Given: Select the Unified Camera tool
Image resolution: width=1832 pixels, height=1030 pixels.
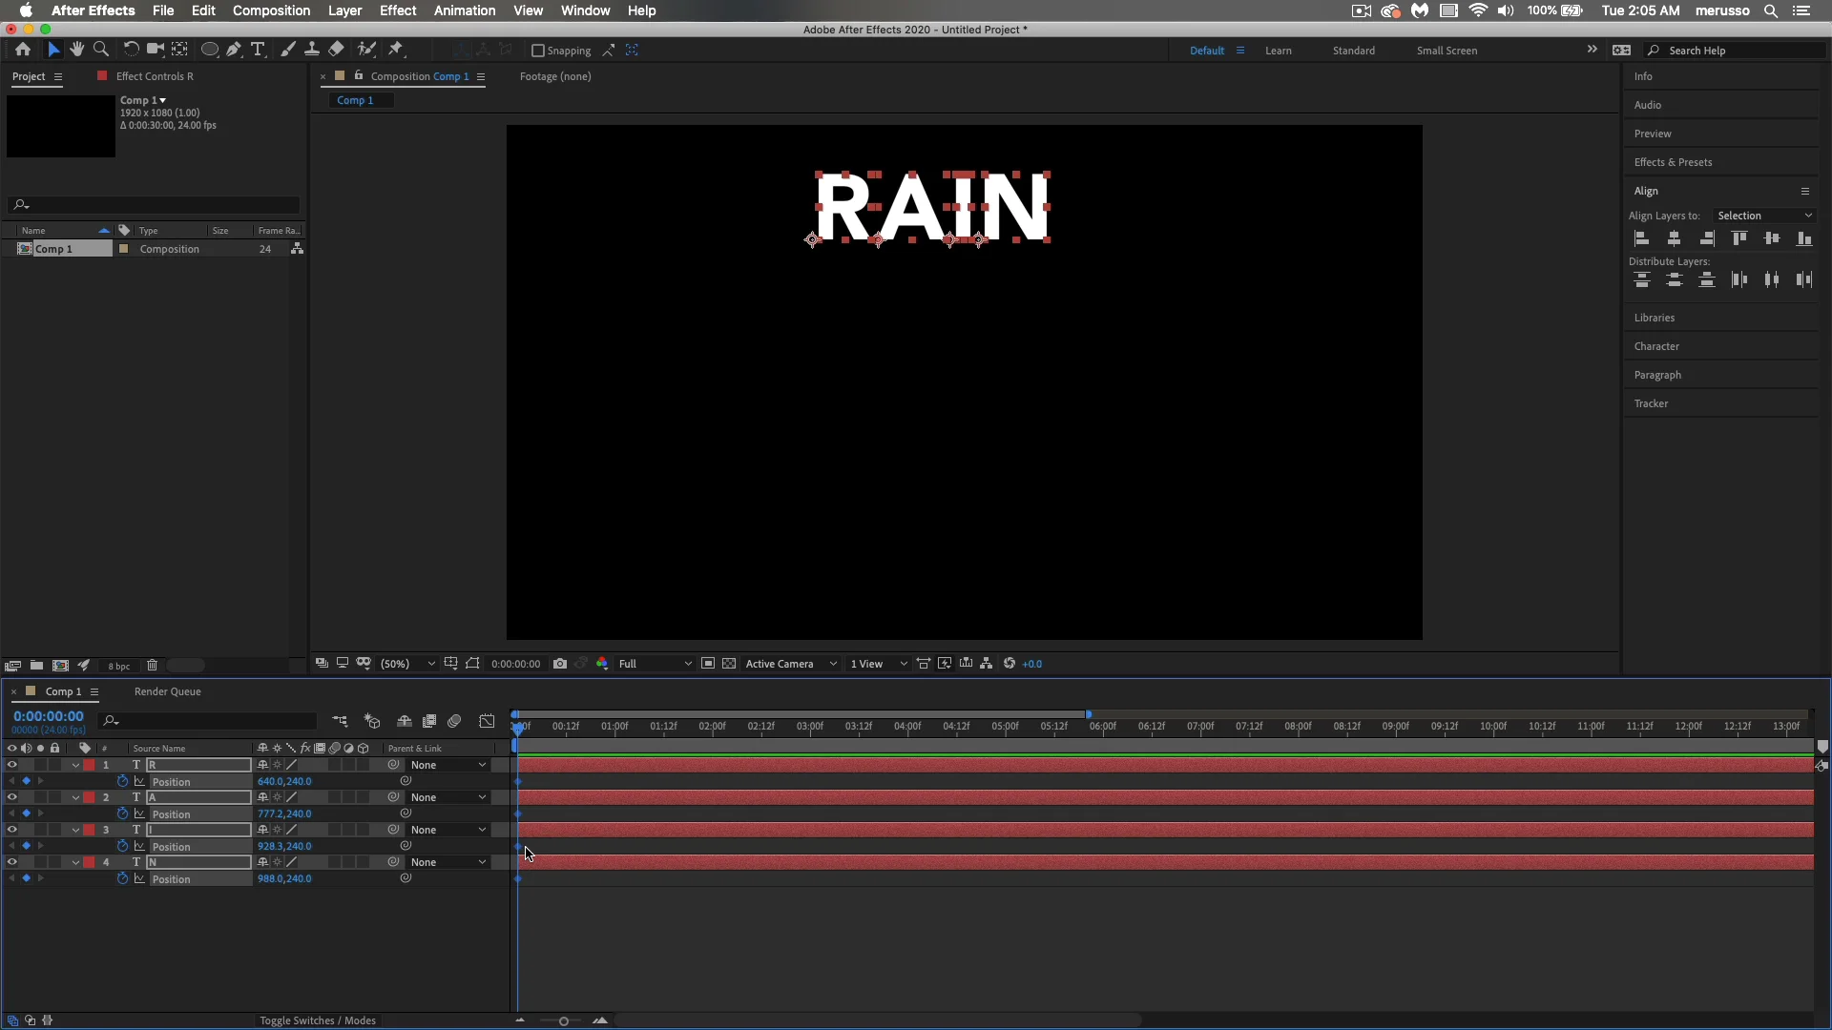Looking at the screenshot, I should 155,50.
